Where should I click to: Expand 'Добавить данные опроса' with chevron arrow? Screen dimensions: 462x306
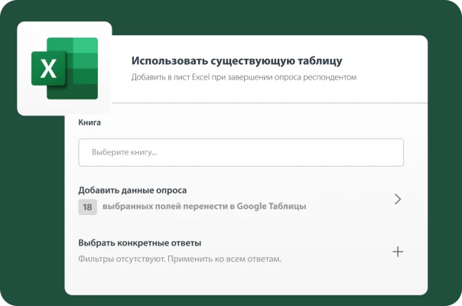pos(398,200)
